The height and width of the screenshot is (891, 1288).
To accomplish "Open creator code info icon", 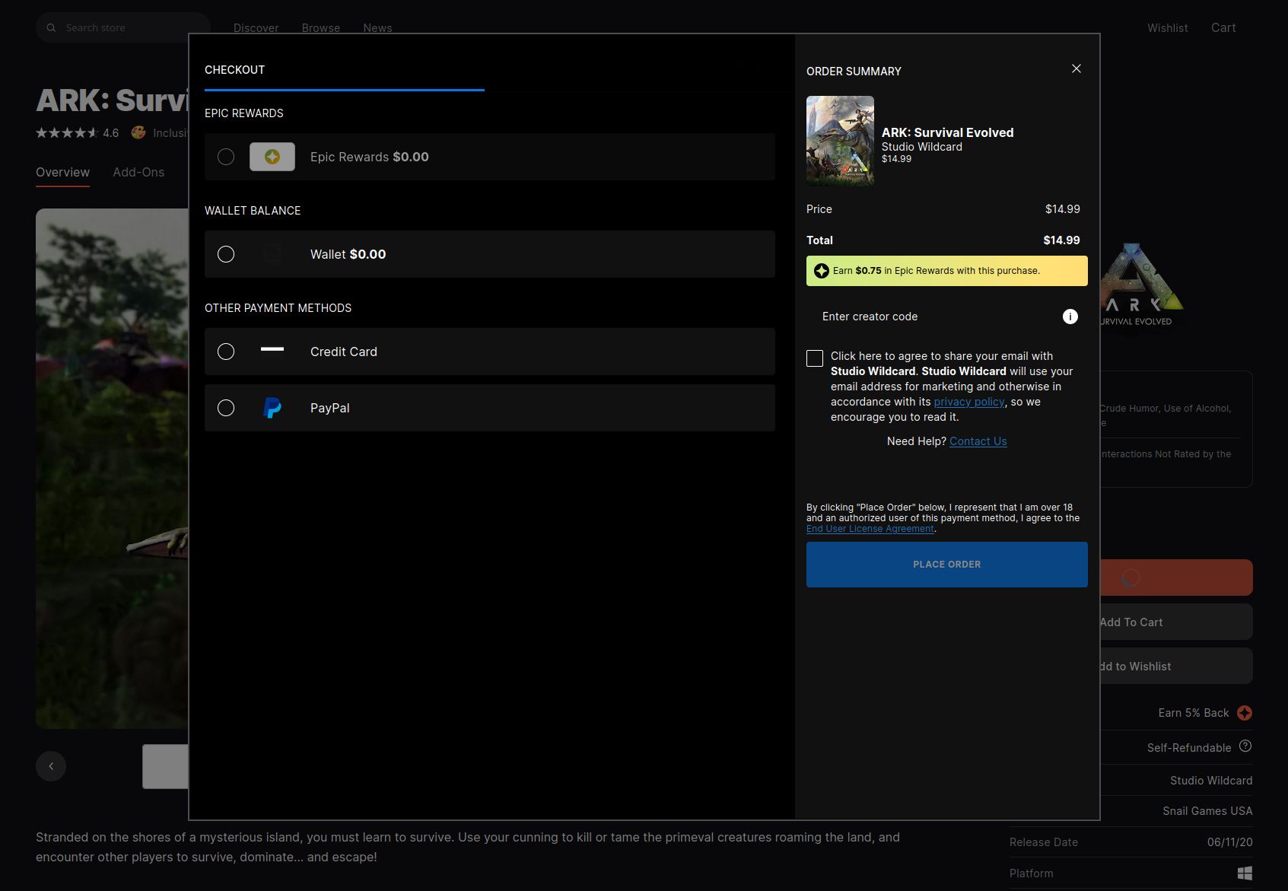I will (x=1070, y=317).
